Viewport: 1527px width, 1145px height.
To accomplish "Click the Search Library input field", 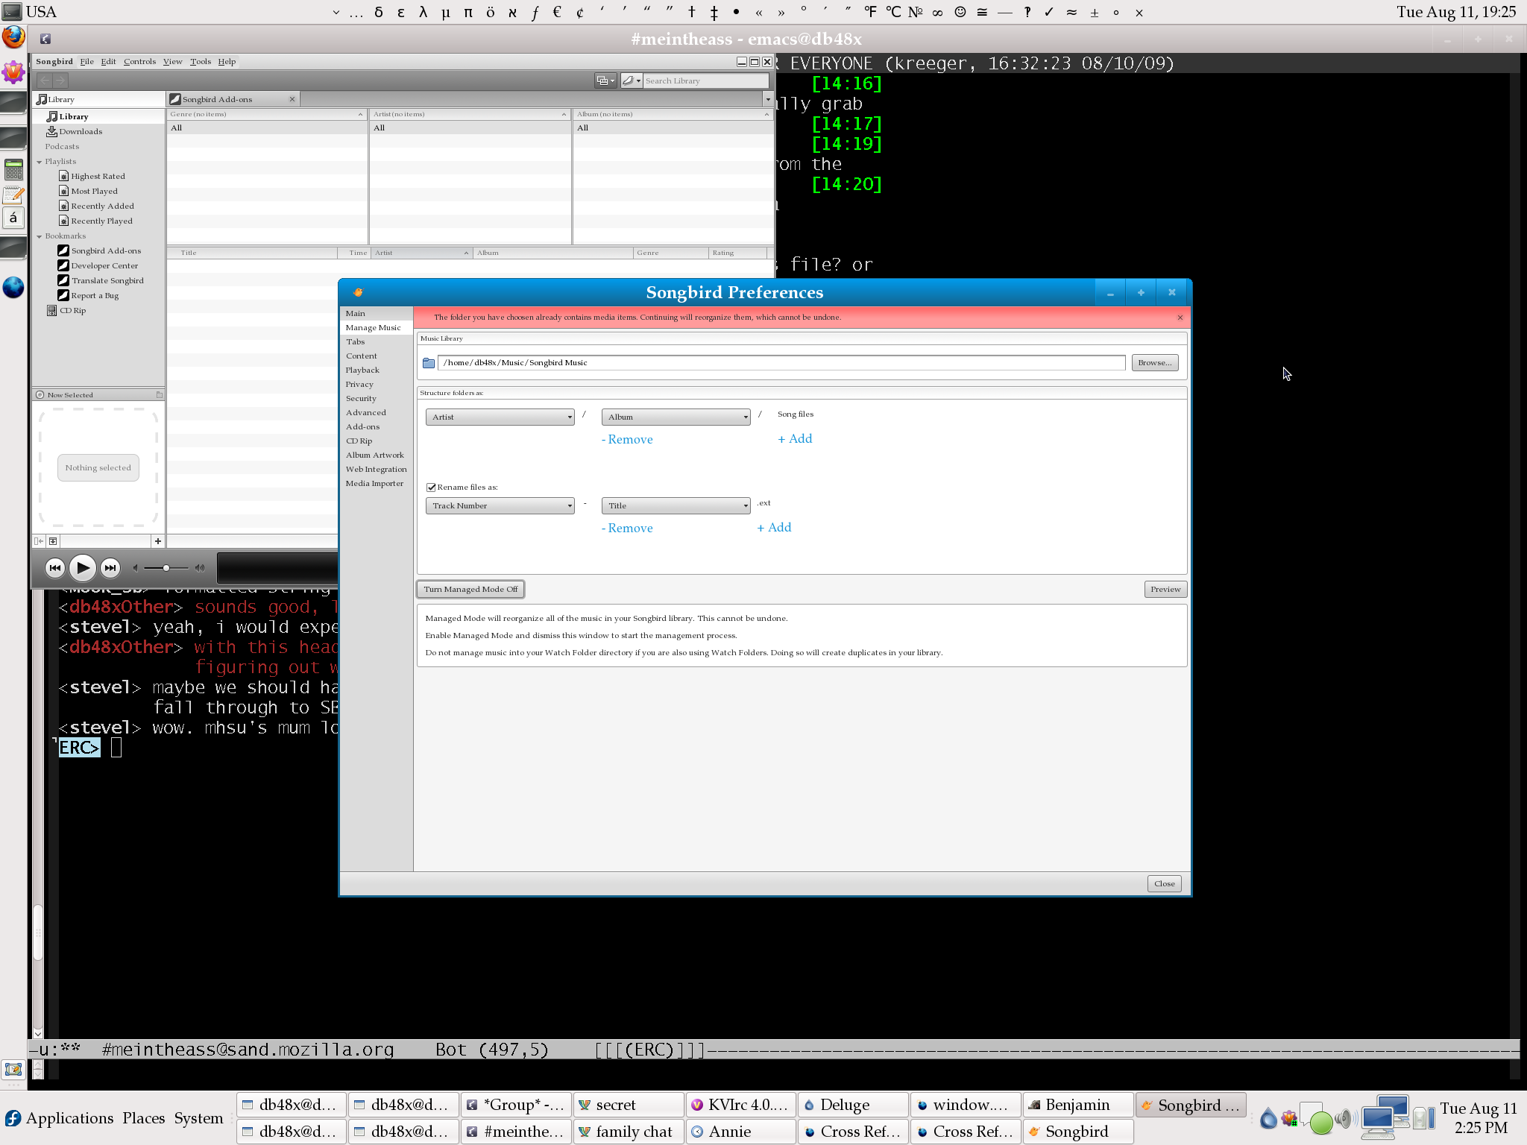I will (705, 81).
